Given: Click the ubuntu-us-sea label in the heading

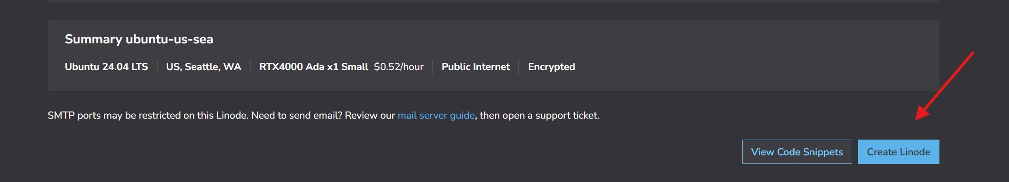Looking at the screenshot, I should 170,39.
